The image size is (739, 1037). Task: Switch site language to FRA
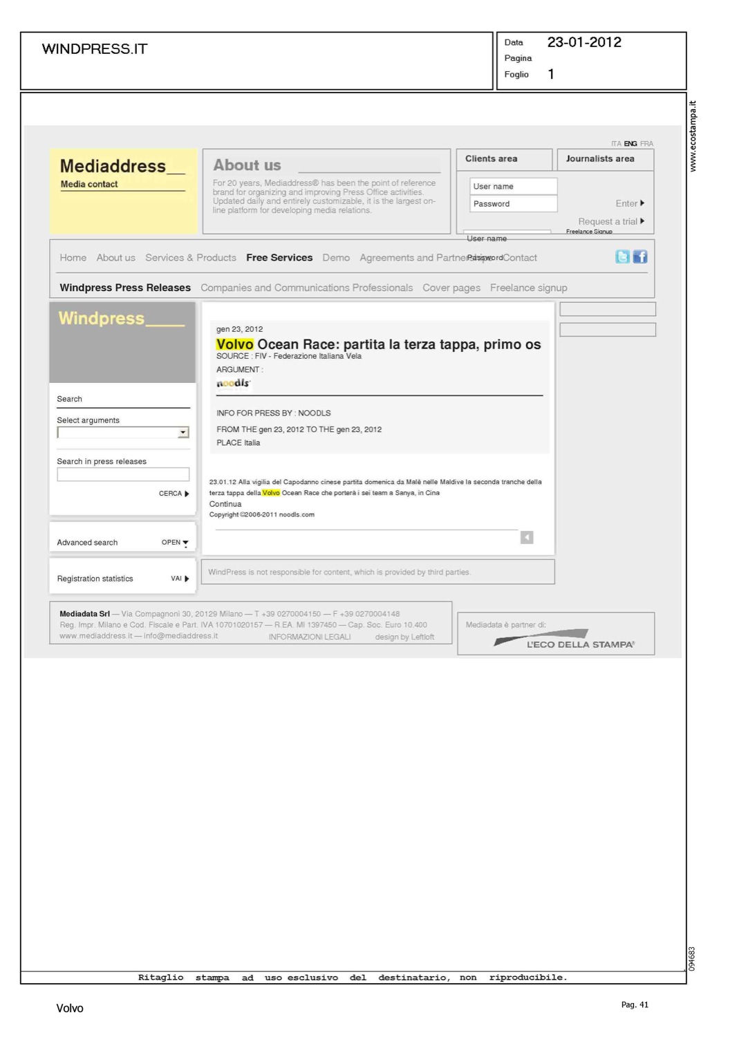tap(646, 144)
